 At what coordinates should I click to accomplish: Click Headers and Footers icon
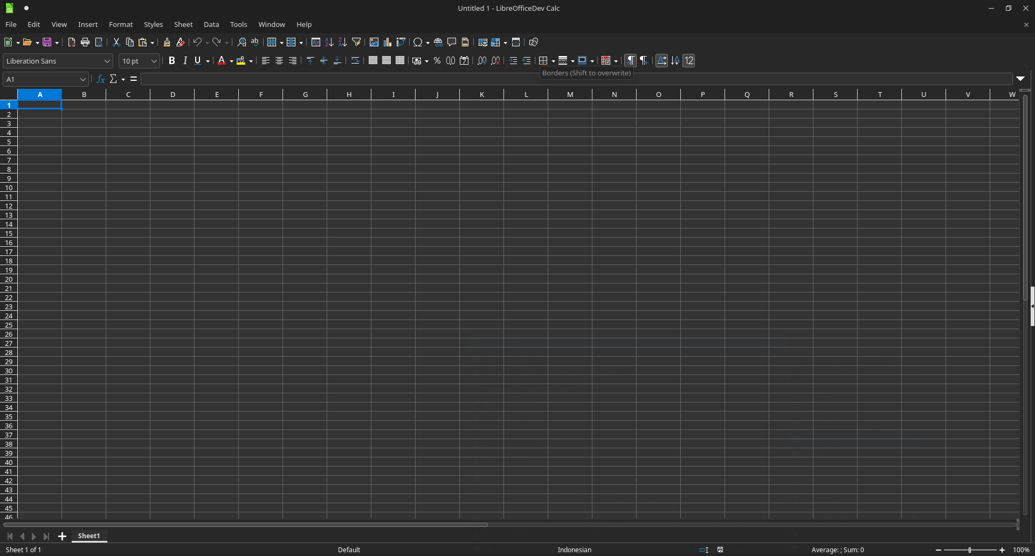[465, 42]
